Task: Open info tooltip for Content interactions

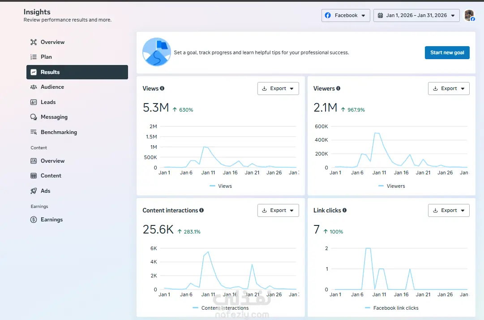Action: pos(201,210)
